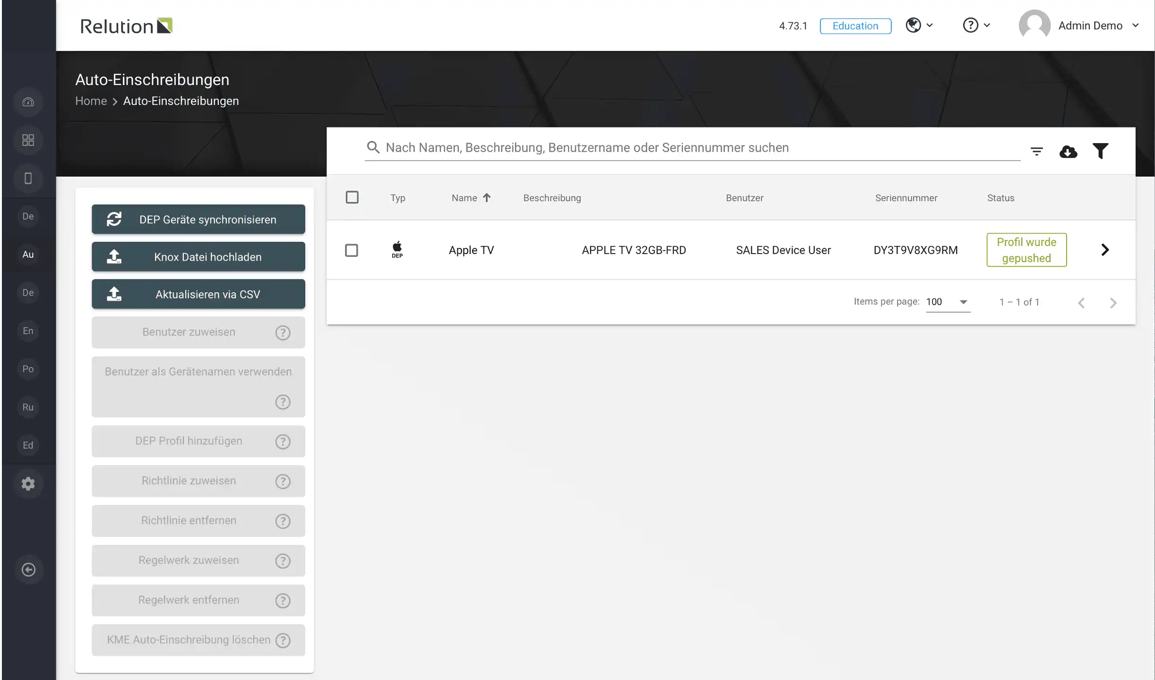Open the dashboard gauge icon in sidebar
The image size is (1155, 680).
click(x=28, y=102)
